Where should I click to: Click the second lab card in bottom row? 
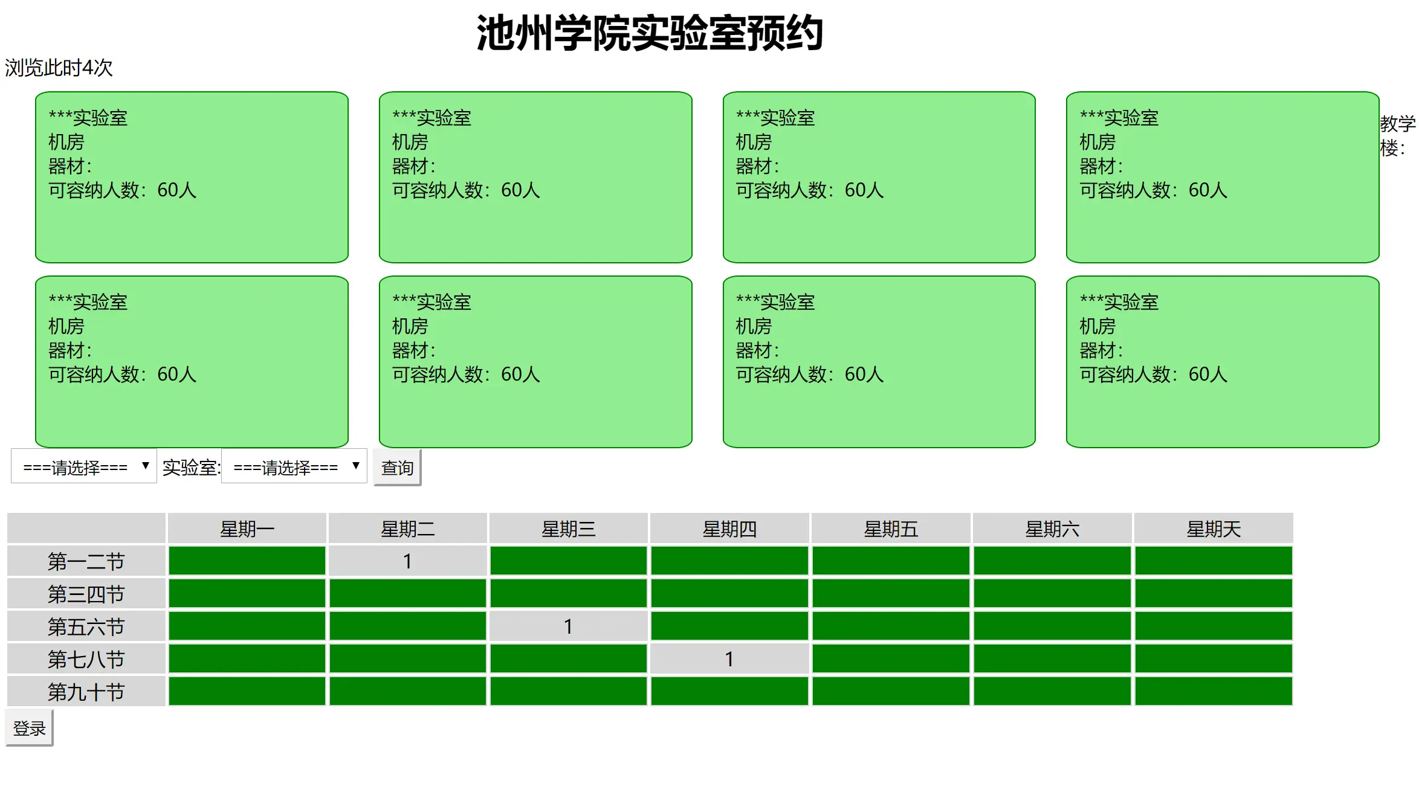(535, 361)
